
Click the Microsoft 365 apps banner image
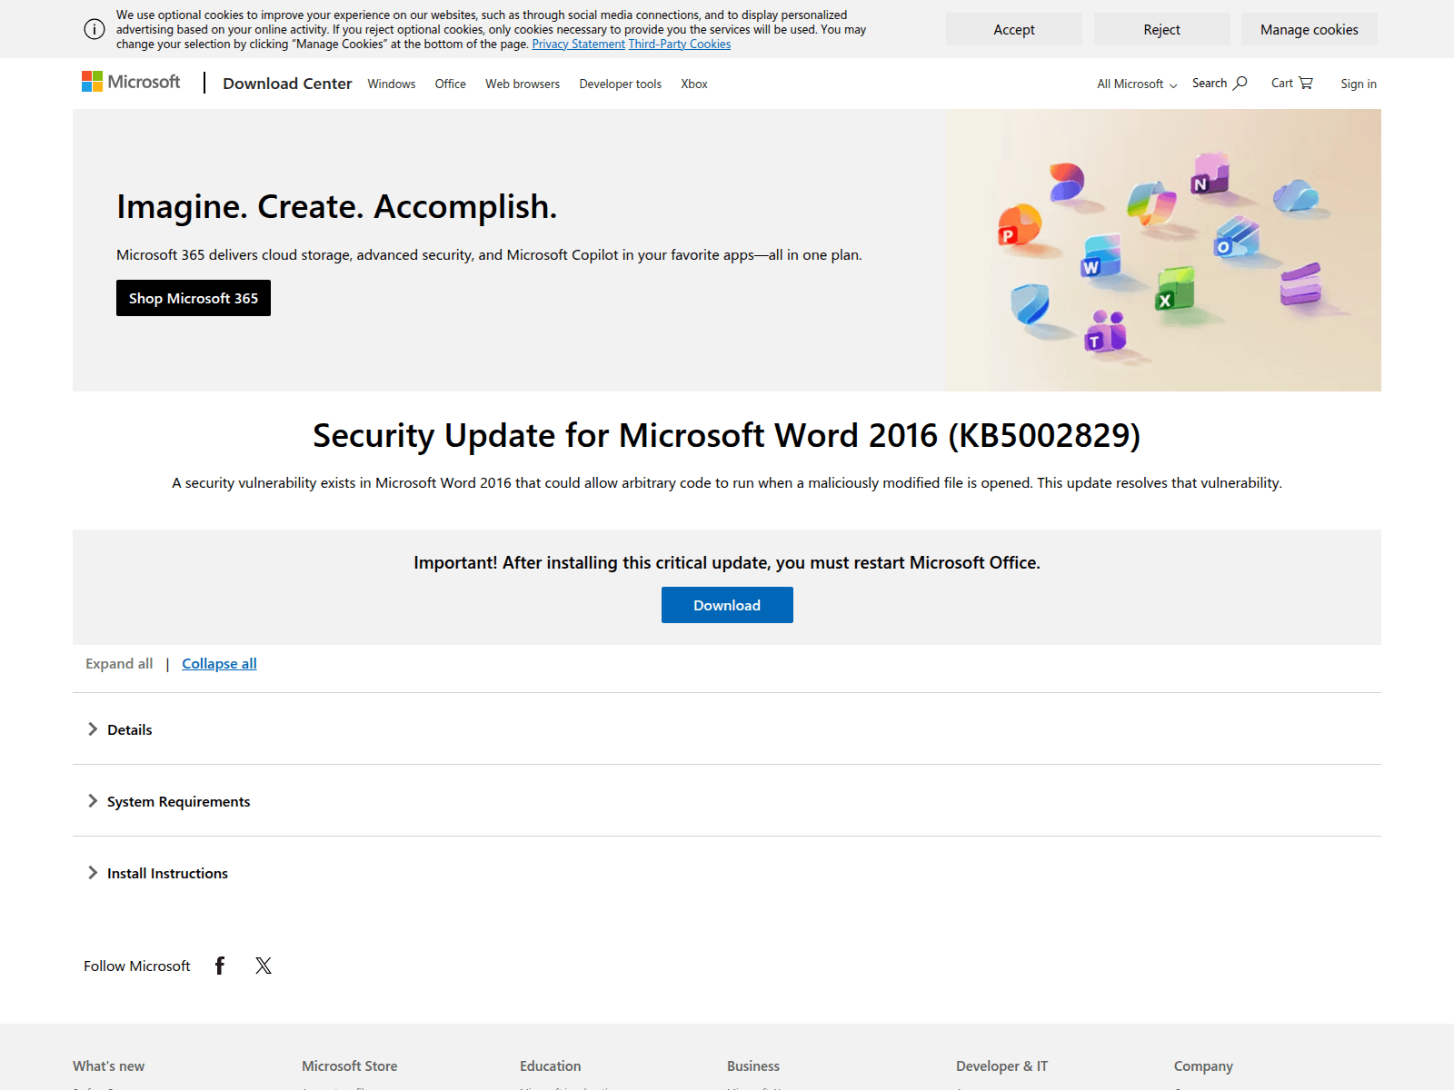pos(1163,250)
